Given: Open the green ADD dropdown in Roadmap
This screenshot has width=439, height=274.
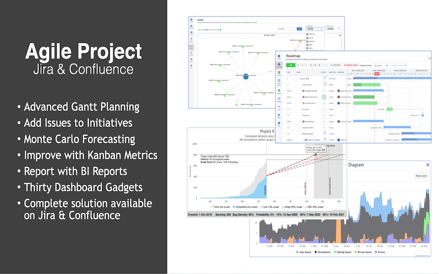Looking at the screenshot, I should [290, 65].
